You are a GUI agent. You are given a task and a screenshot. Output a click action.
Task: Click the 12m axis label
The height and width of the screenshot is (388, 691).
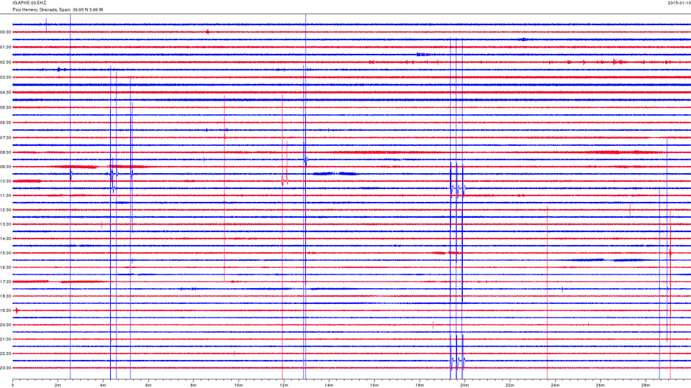click(284, 385)
